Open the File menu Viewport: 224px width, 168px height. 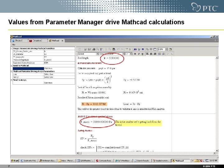click(x=14, y=45)
